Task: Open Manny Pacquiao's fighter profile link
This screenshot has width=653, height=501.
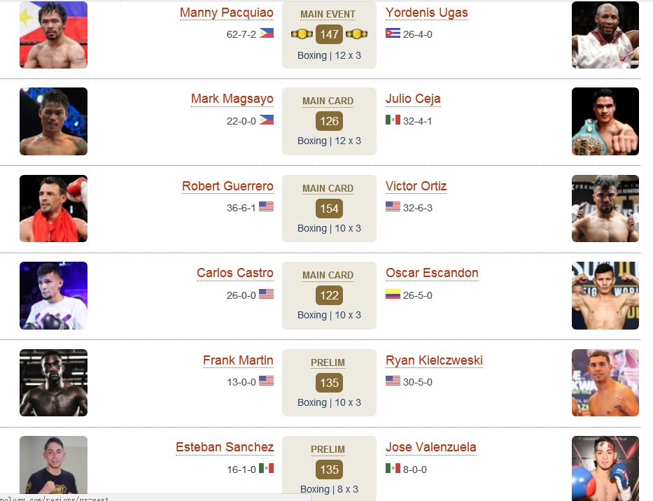Action: (x=227, y=13)
